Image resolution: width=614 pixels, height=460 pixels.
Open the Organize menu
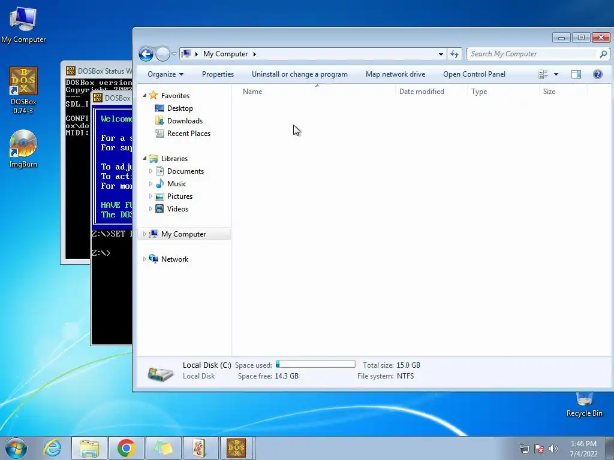(x=165, y=74)
